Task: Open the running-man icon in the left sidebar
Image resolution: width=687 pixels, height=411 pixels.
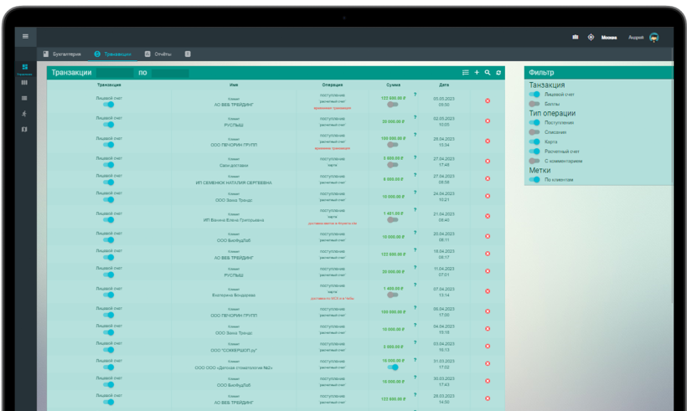Action: coord(24,114)
